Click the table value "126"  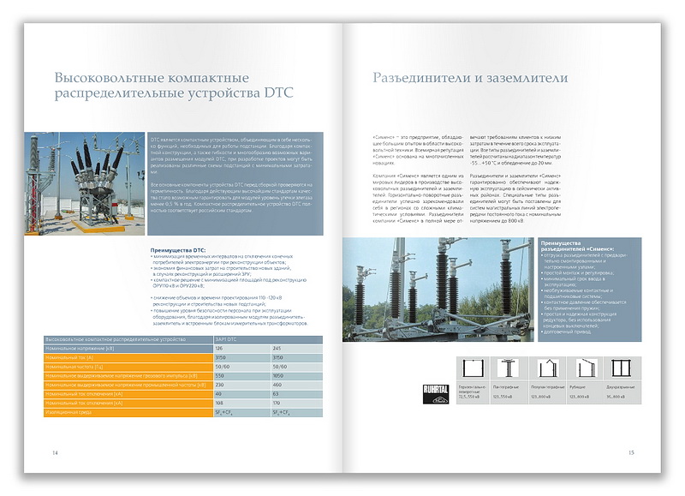pyautogui.click(x=219, y=349)
